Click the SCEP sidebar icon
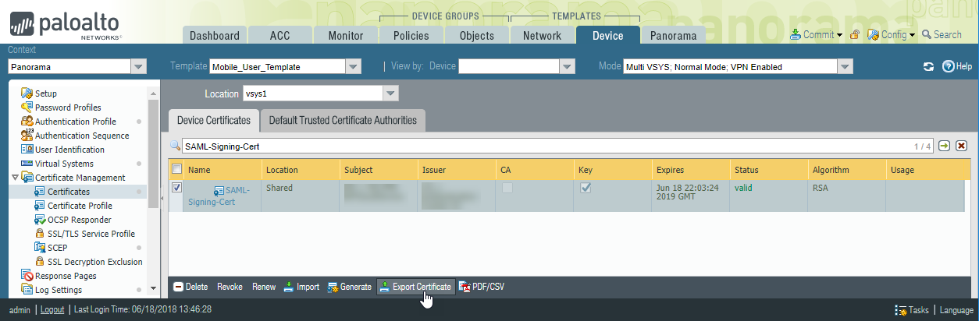 click(40, 248)
